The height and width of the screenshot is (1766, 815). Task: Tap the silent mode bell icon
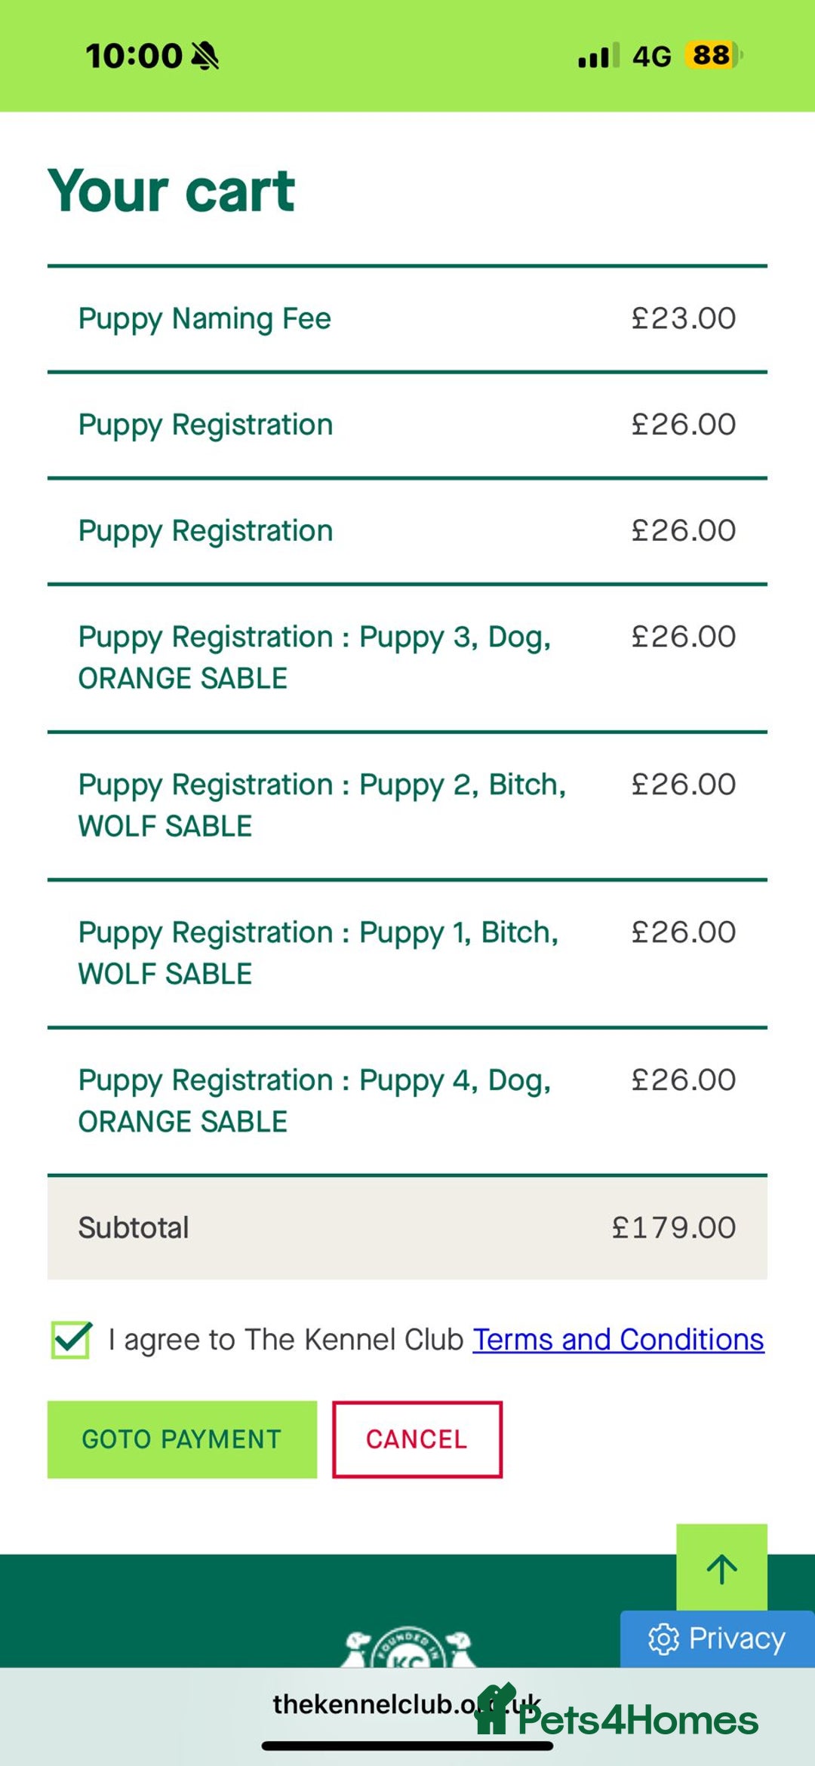point(205,56)
